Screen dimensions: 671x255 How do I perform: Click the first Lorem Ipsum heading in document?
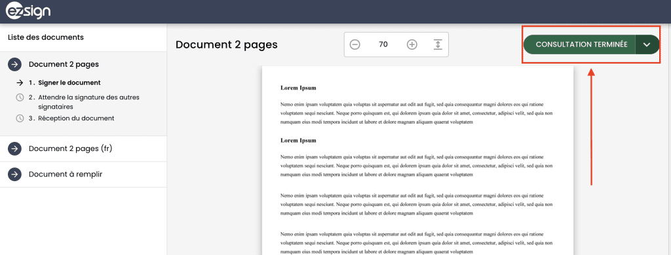click(x=298, y=88)
